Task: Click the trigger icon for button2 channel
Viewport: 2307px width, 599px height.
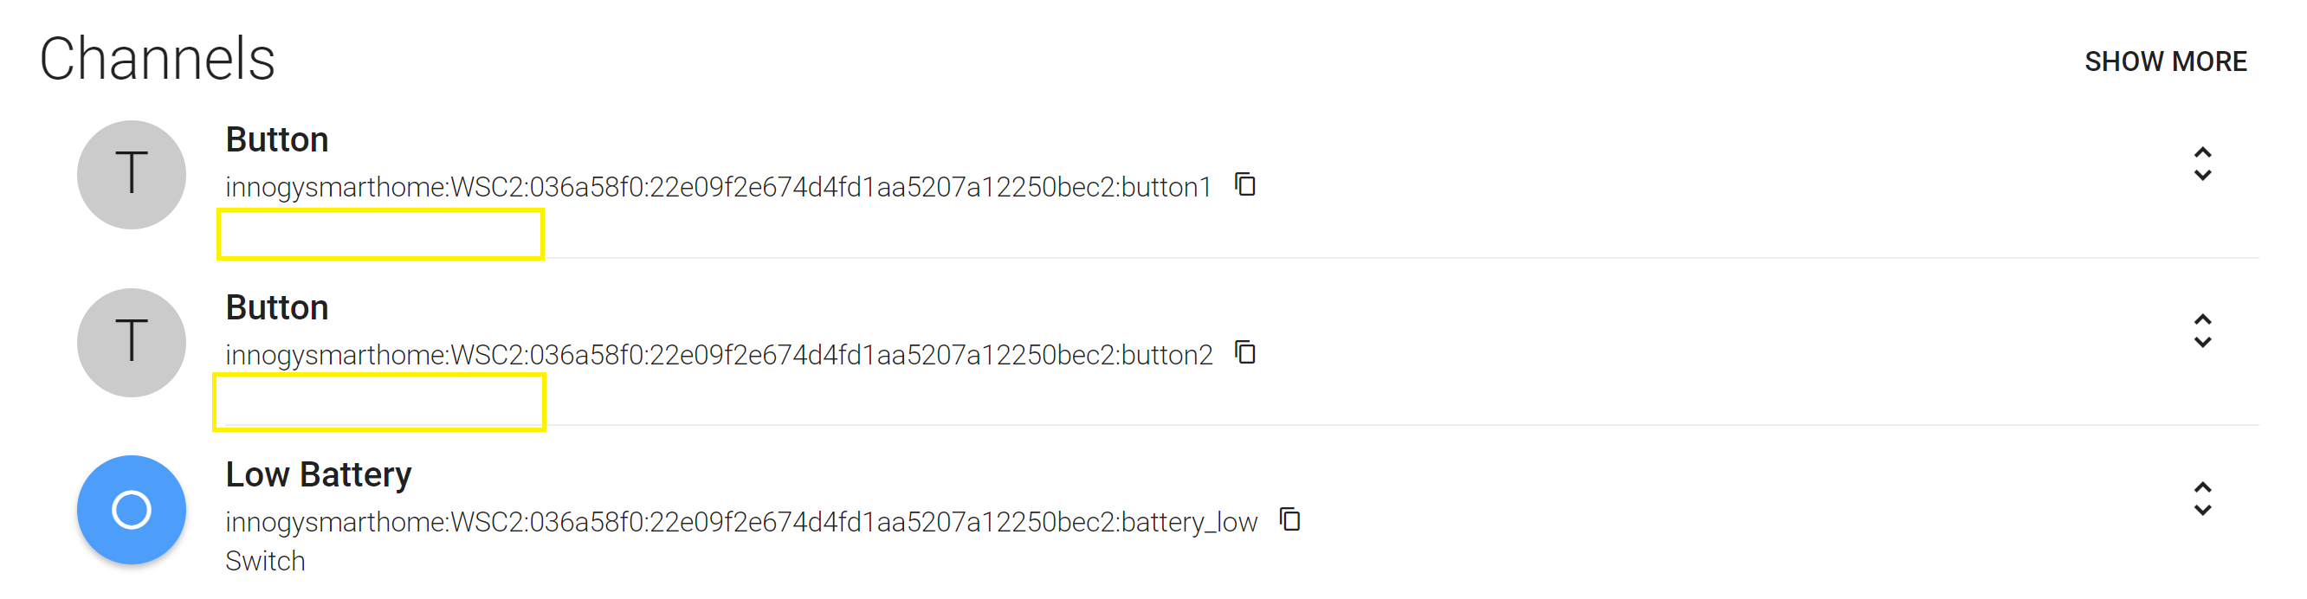Action: pos(132,342)
